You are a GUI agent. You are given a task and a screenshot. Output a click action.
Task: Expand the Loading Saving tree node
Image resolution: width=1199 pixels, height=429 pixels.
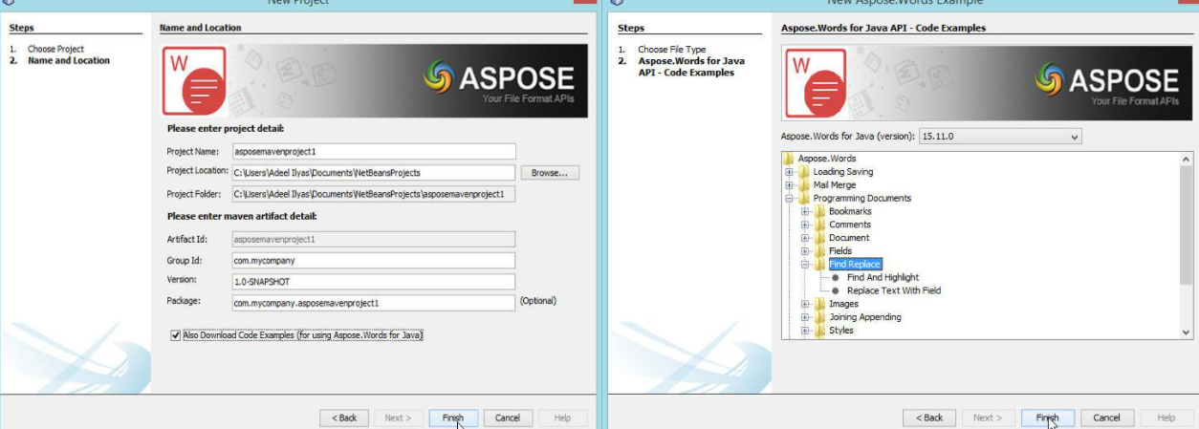pyautogui.click(x=790, y=172)
